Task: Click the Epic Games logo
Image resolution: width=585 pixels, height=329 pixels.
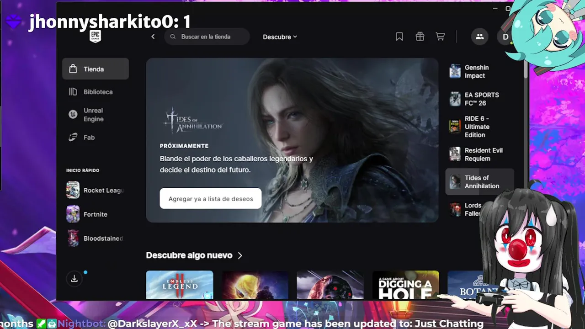Action: point(95,37)
